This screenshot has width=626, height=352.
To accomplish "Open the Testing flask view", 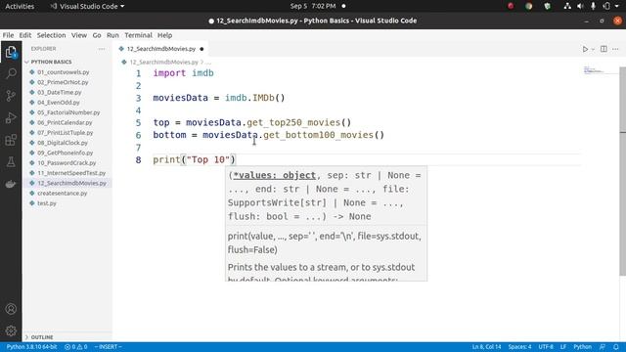I will [x=11, y=161].
